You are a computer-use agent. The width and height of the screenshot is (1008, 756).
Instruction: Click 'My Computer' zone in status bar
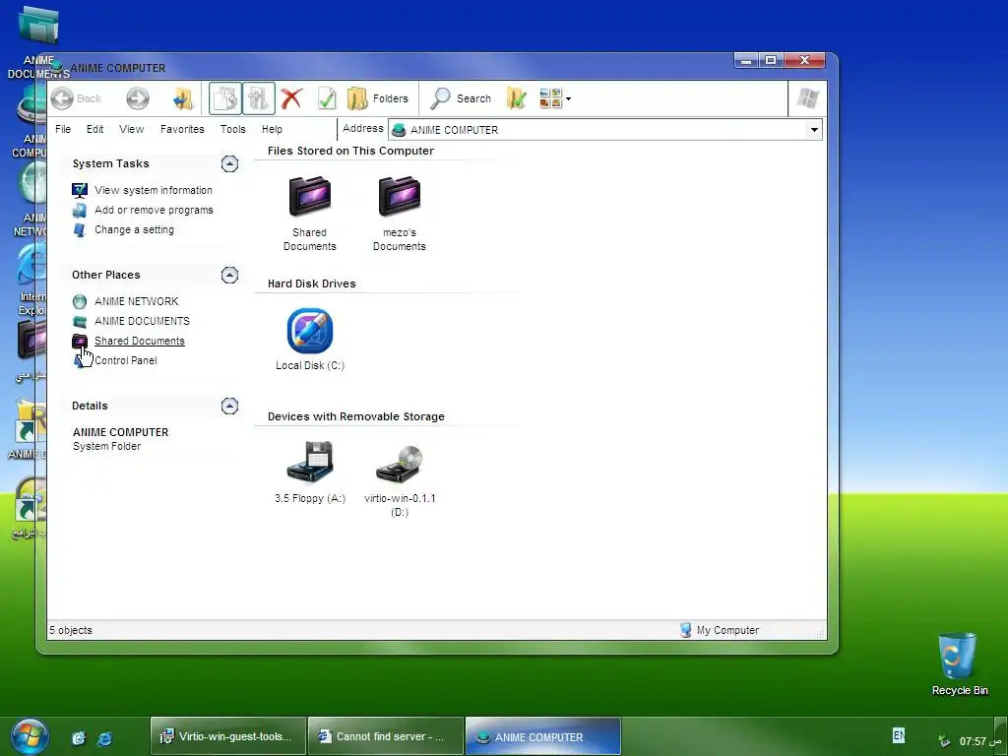pos(720,631)
